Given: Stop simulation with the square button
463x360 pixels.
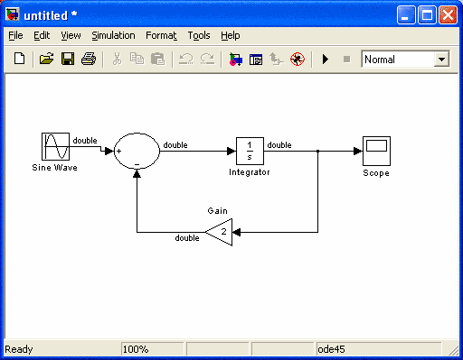Looking at the screenshot, I should [347, 60].
